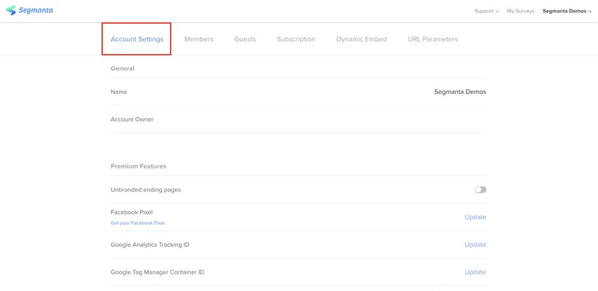Image resolution: width=598 pixels, height=291 pixels.
Task: Click the Google Analytics Tracking ID label
Action: (150, 244)
